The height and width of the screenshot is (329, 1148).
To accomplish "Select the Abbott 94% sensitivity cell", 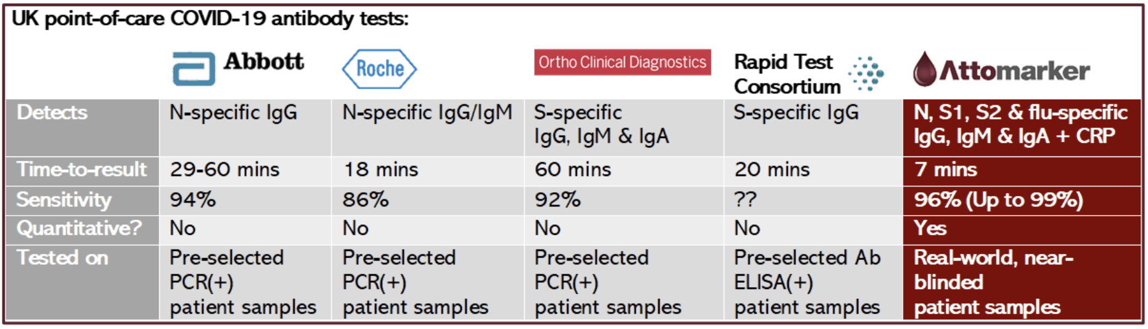I will (245, 200).
